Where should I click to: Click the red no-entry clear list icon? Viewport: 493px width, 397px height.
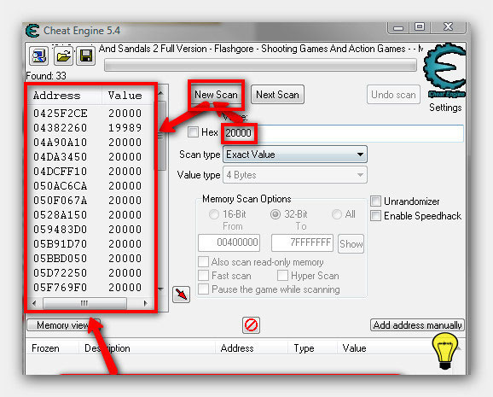(x=251, y=325)
